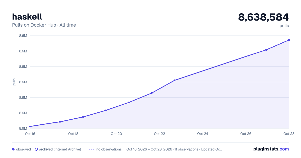This screenshot has width=301, height=158.
Task: Click the Oct 22 axis label
Action: (x=160, y=134)
